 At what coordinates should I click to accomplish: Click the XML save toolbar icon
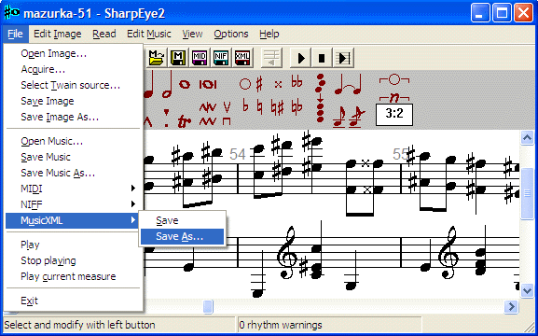tap(242, 58)
